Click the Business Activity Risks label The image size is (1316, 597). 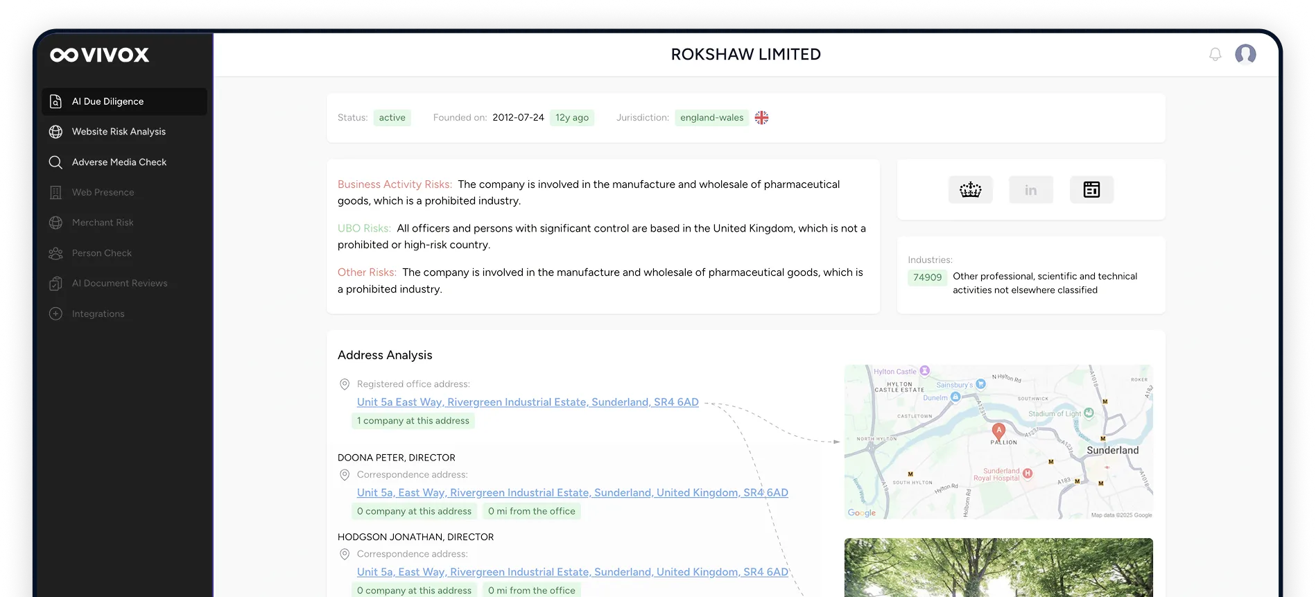pyautogui.click(x=395, y=184)
